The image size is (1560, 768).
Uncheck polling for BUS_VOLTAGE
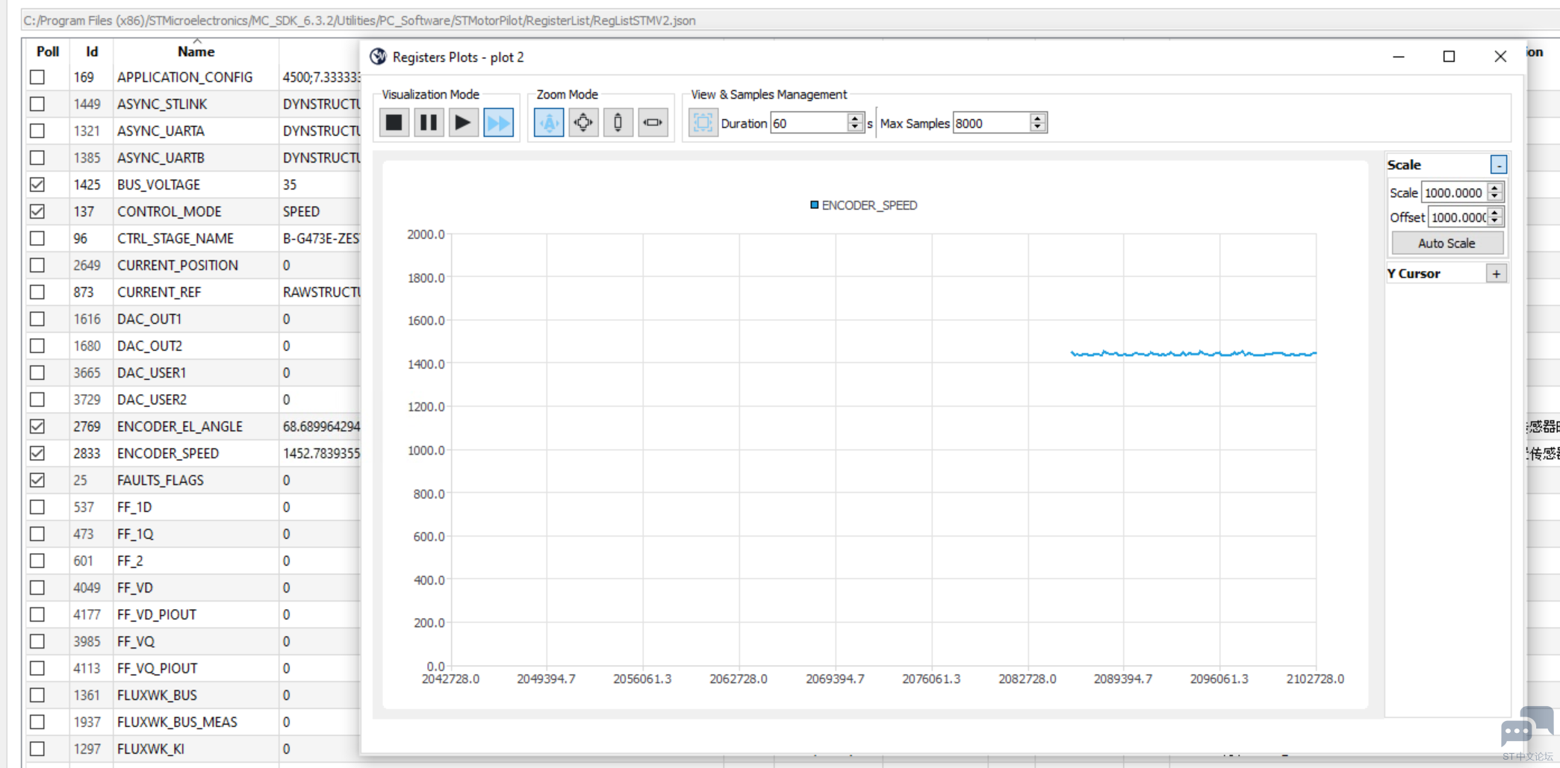(37, 184)
